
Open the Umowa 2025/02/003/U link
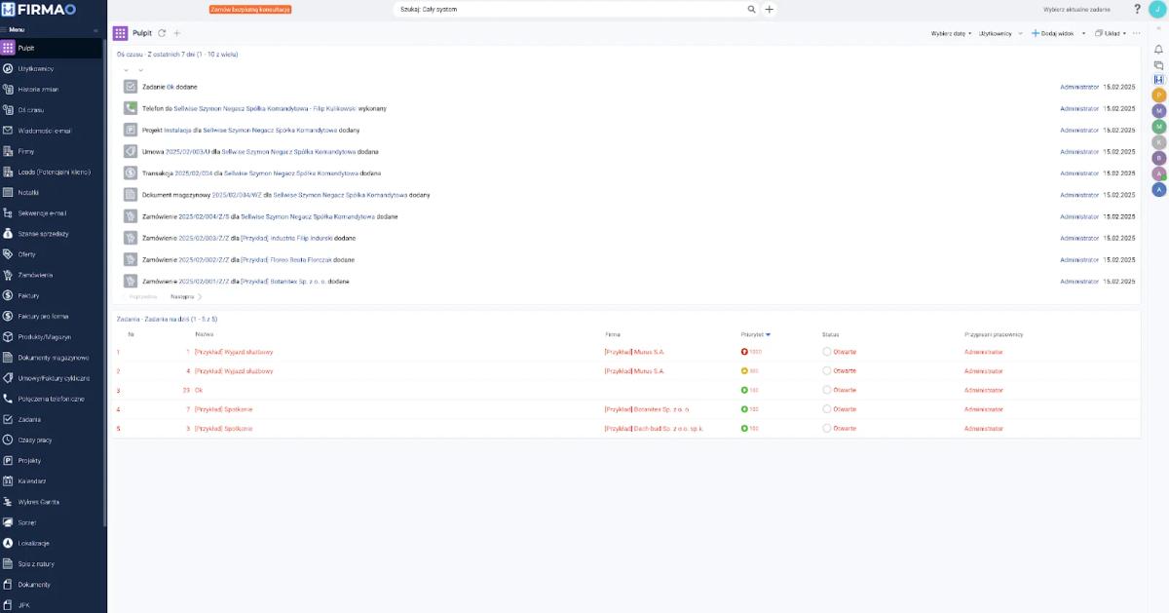tap(188, 152)
